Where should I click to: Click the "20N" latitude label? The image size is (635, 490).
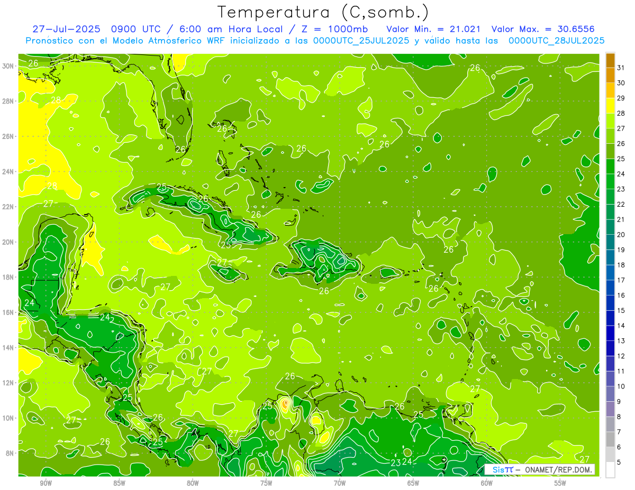8,242
